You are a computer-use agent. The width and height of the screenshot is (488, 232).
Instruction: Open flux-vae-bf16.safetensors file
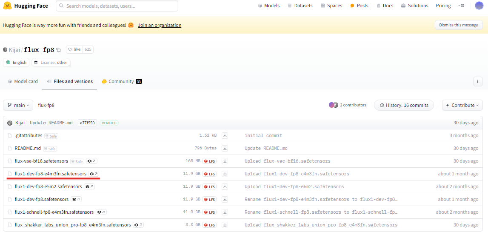41,161
